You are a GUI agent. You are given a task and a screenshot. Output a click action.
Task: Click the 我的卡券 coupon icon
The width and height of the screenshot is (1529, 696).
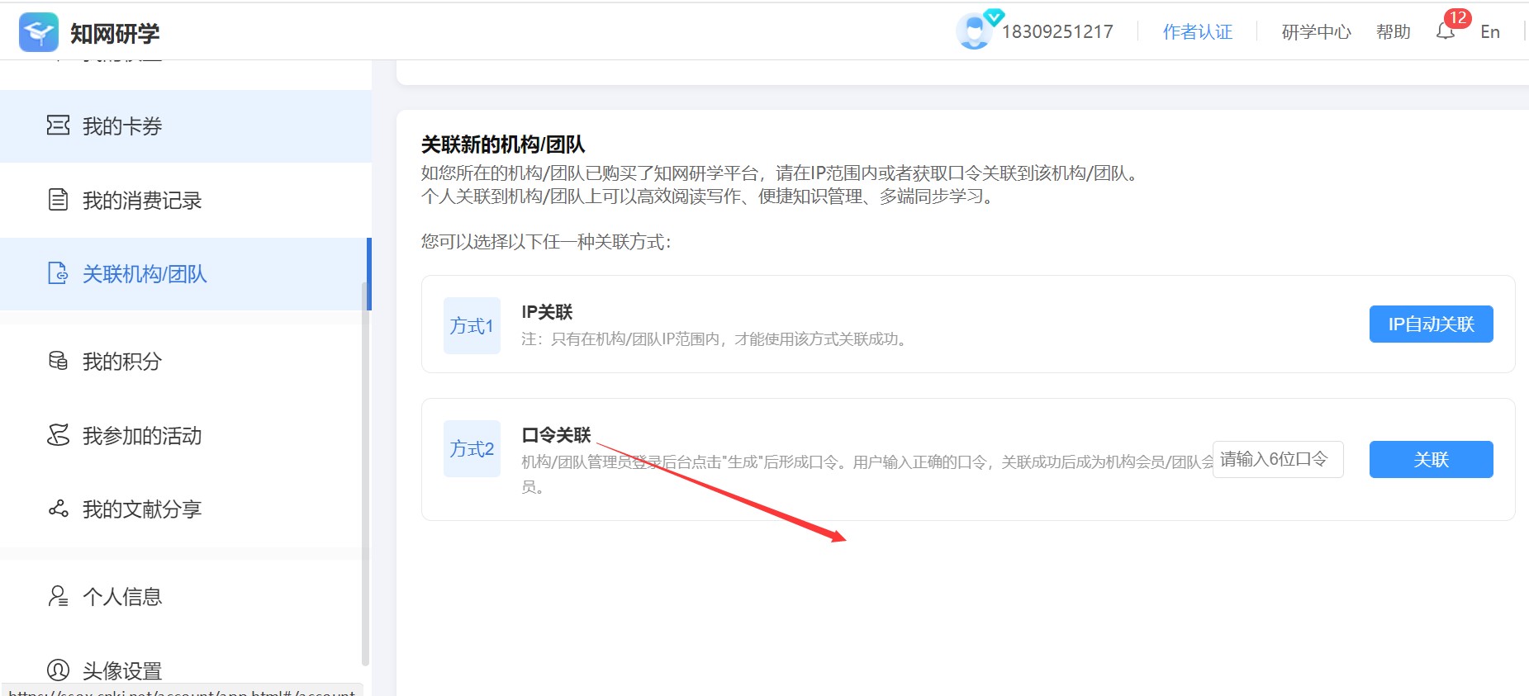58,125
